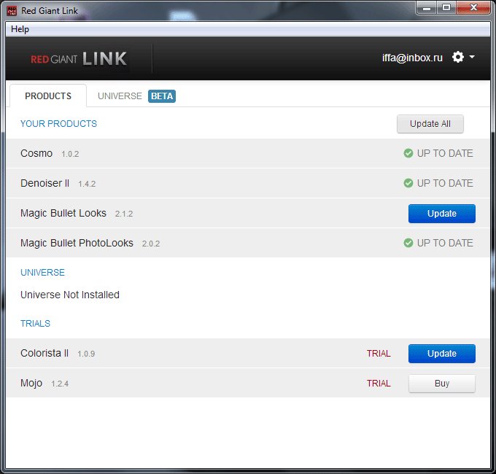
Task: Click the Denoiser II green checkmark icon
Action: pyautogui.click(x=408, y=183)
